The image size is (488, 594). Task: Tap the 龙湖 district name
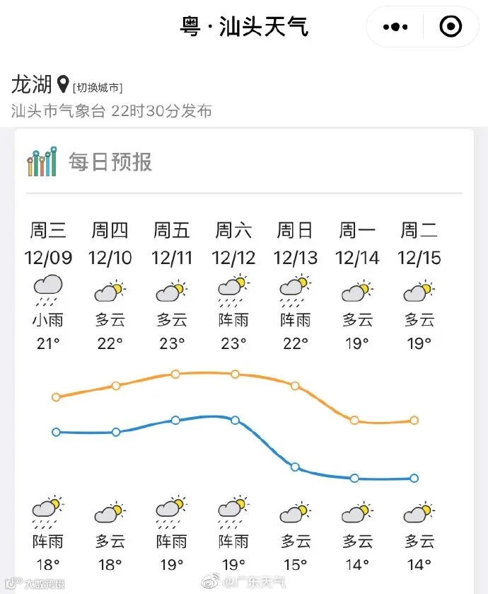[31, 84]
